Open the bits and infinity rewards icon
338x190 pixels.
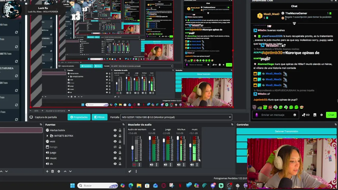point(306,115)
